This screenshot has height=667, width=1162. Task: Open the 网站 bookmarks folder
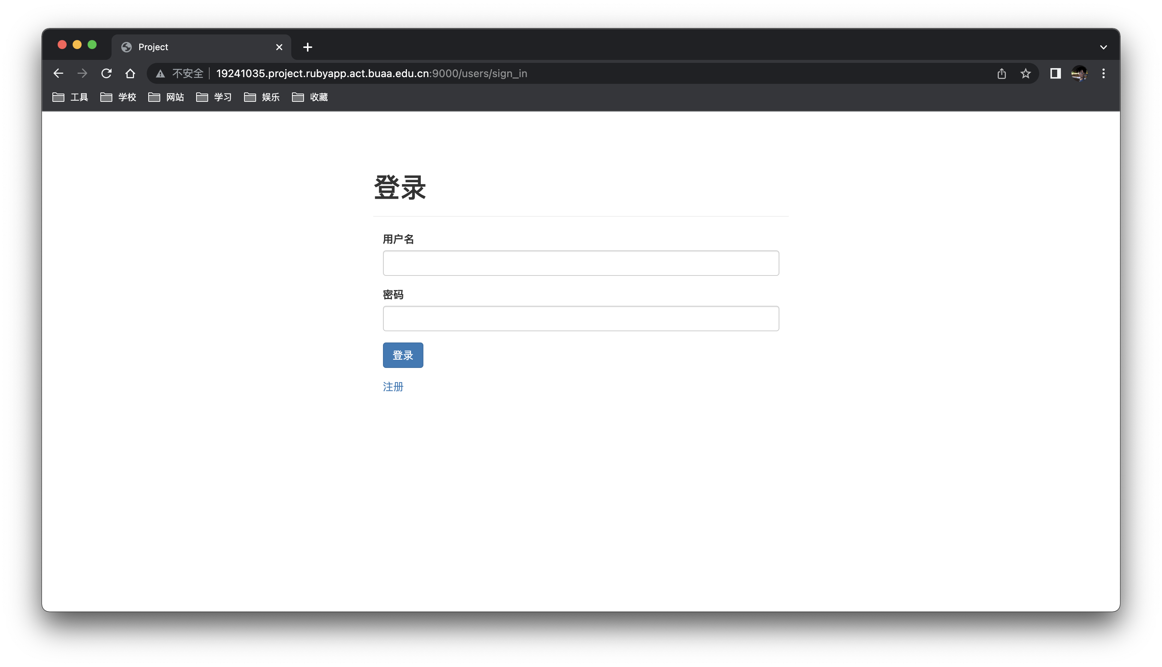pos(166,97)
